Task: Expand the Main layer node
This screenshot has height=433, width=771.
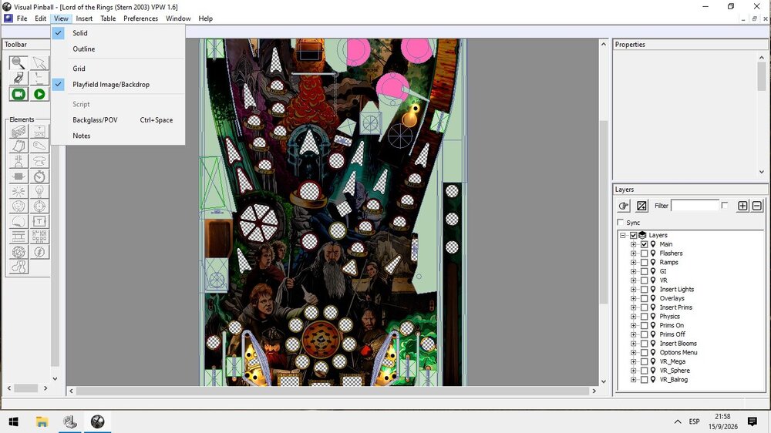Action: (633, 243)
